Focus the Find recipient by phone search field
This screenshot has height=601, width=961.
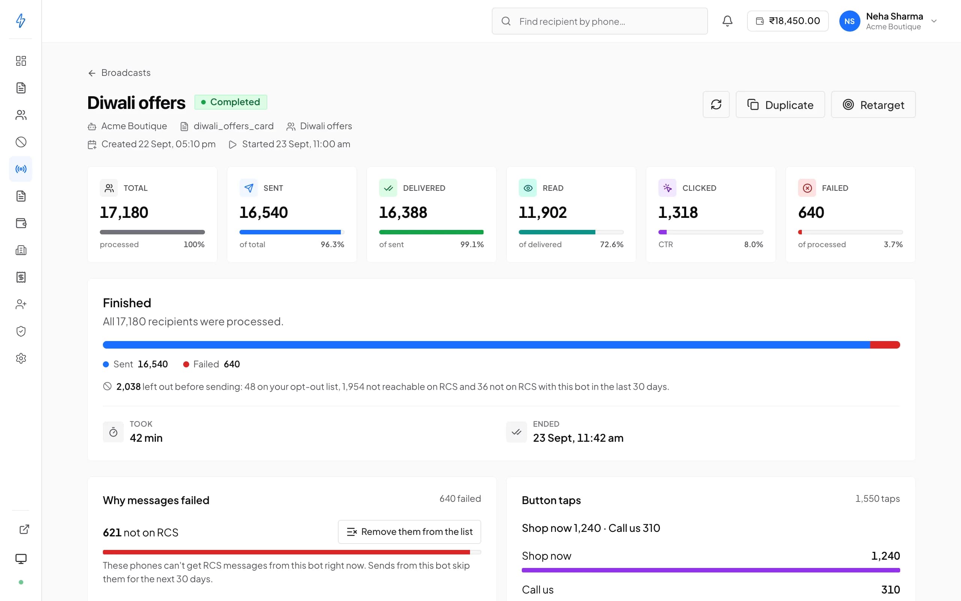[x=599, y=21]
